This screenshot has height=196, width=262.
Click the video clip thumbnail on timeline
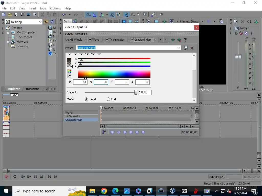[6, 113]
